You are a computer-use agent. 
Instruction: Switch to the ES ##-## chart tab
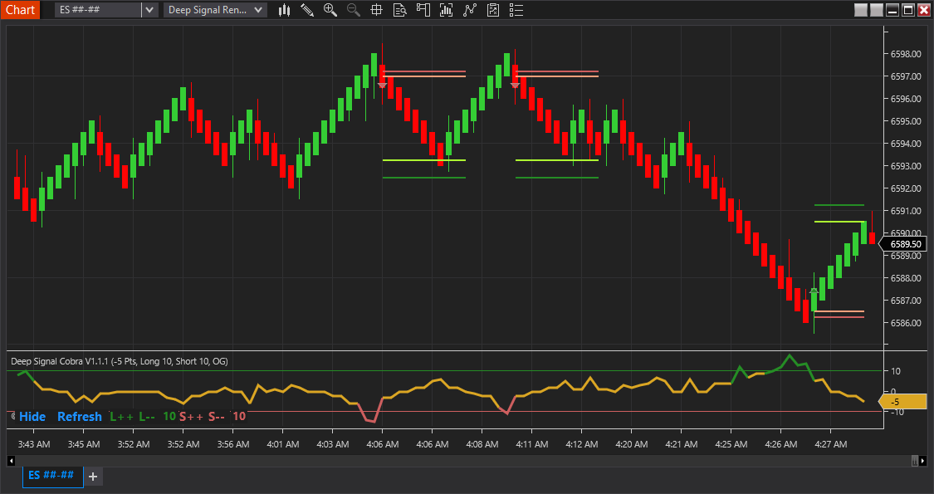click(x=51, y=475)
